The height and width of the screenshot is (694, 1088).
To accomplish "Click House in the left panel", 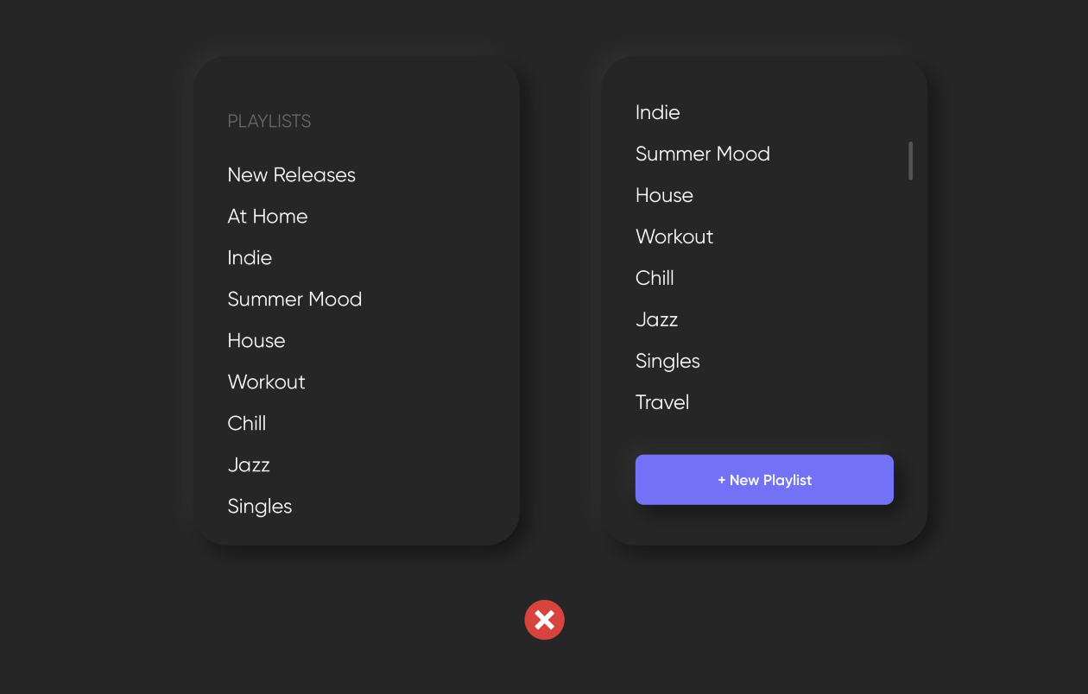I will [256, 340].
